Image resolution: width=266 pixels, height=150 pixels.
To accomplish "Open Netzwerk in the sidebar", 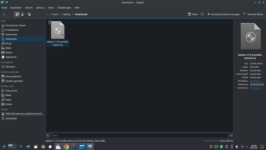I will click(22, 67).
